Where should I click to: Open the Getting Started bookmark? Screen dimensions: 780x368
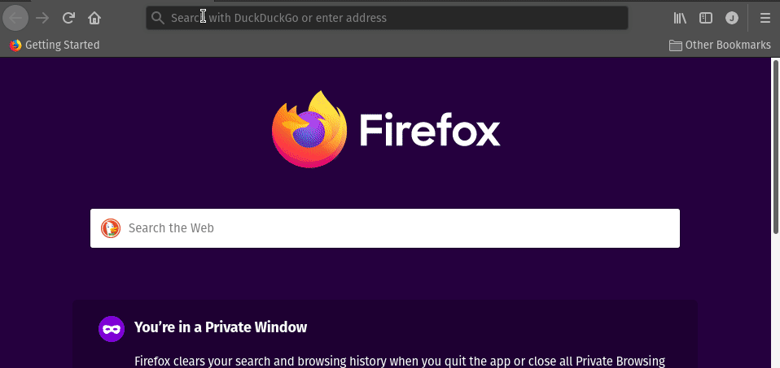tap(55, 45)
